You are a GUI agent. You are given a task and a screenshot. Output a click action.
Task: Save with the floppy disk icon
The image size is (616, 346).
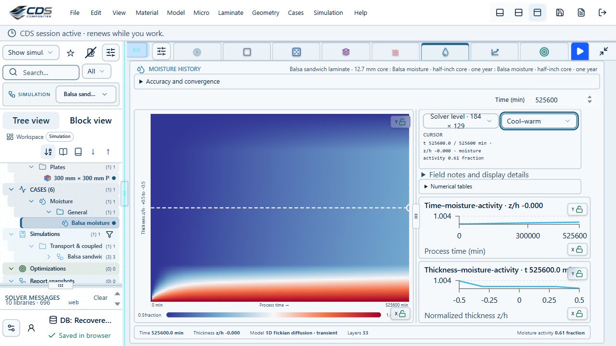click(560, 12)
